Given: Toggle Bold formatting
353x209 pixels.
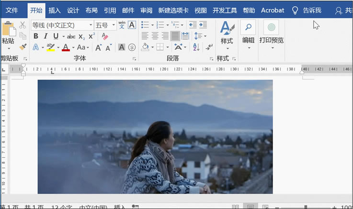Looking at the screenshot, I should pyautogui.click(x=35, y=36).
